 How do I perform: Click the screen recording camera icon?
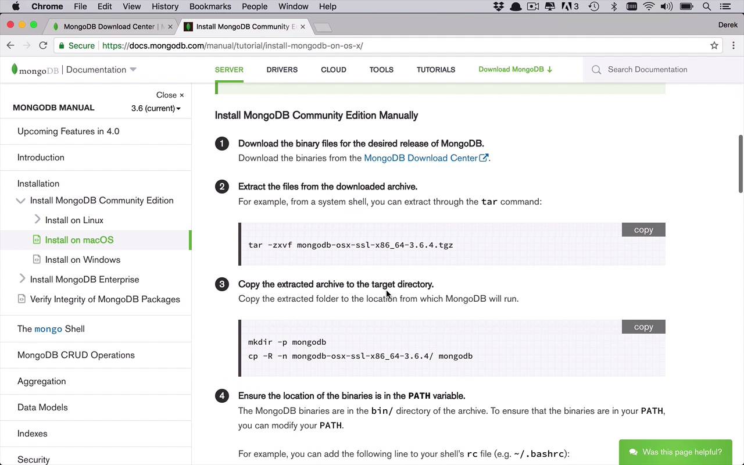(532, 6)
